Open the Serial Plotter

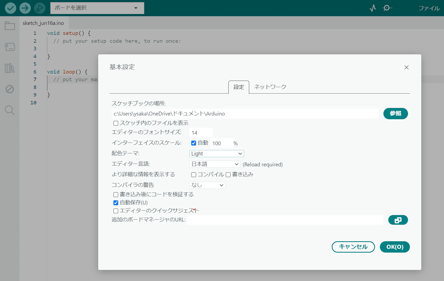373,8
